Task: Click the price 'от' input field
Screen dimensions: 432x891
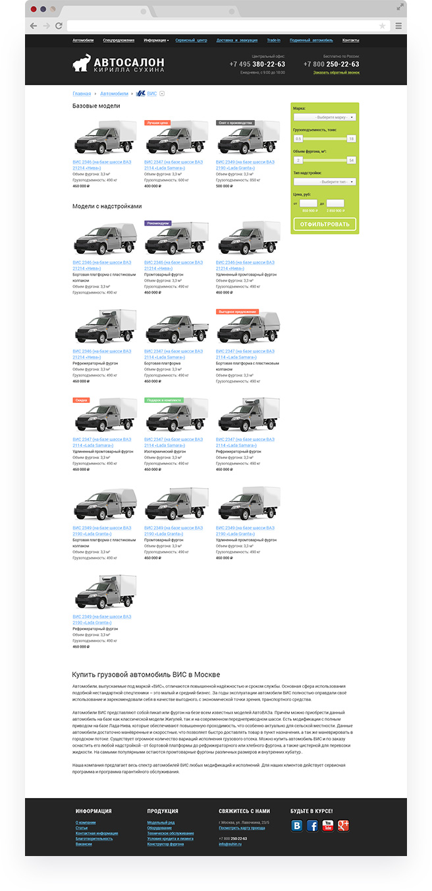Action: [308, 203]
